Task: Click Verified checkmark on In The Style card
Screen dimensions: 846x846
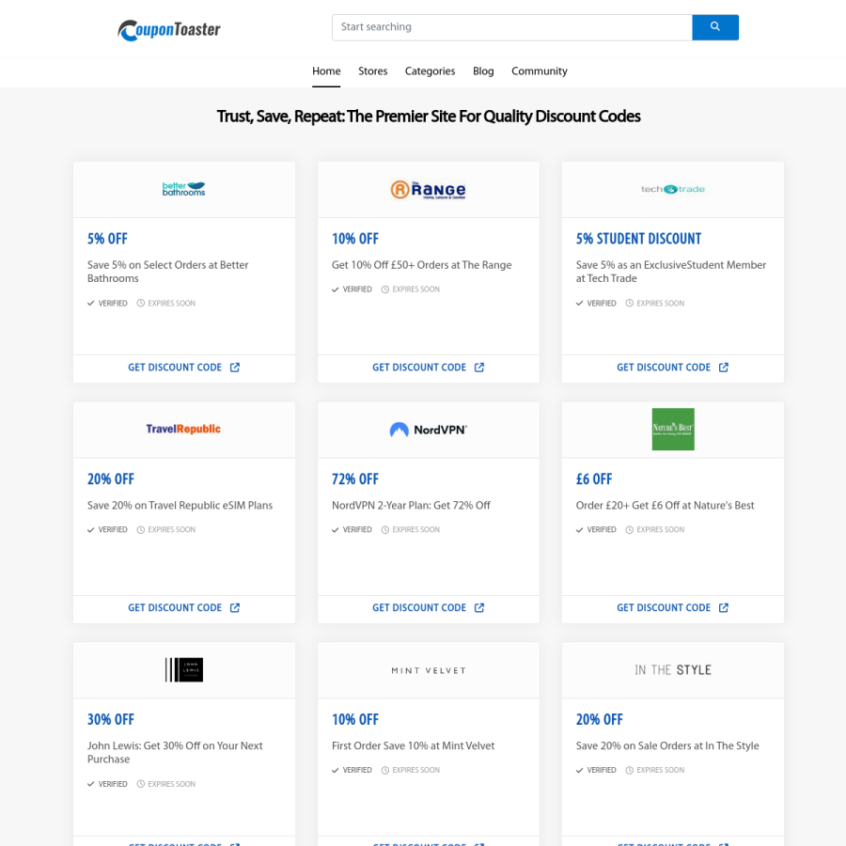Action: (579, 770)
